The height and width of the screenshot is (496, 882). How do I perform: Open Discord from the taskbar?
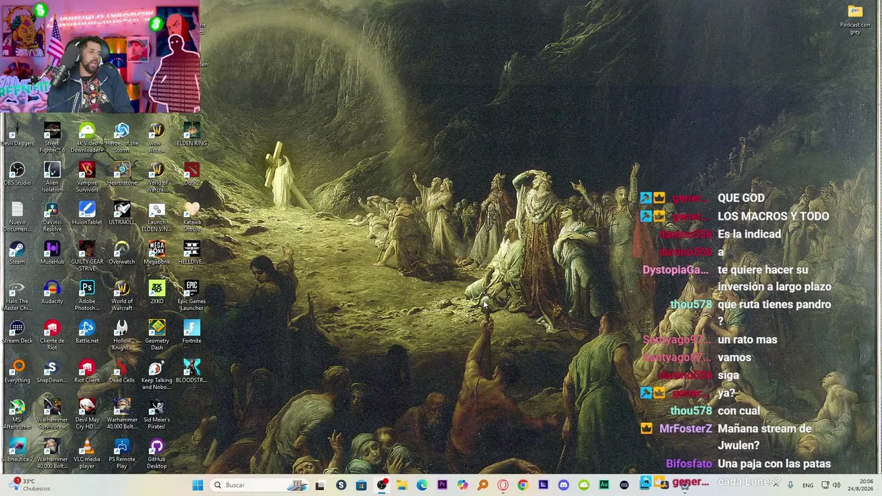point(564,485)
